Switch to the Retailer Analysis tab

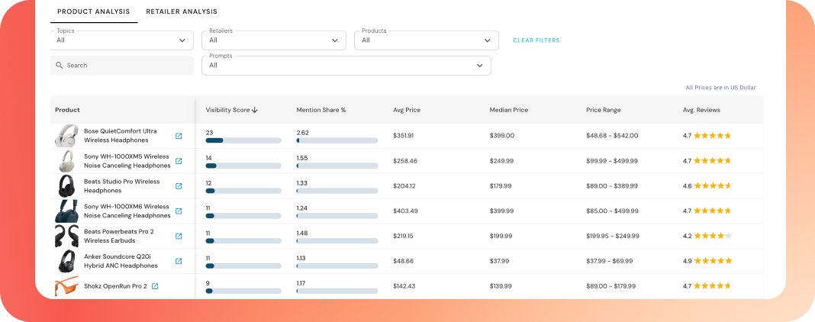point(182,11)
